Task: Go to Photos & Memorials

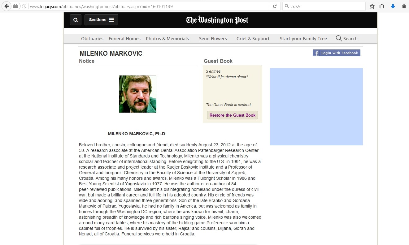Action: tap(167, 39)
